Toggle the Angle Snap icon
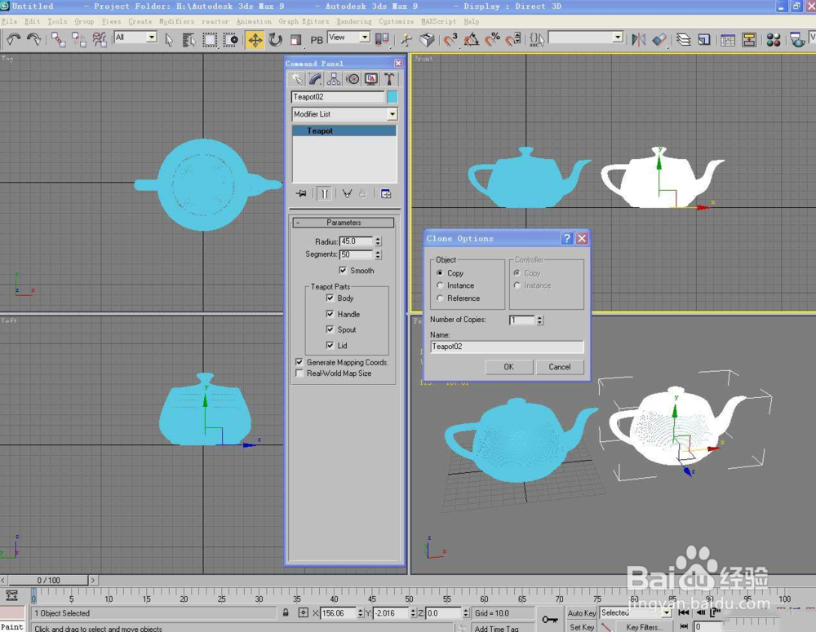 pos(471,39)
